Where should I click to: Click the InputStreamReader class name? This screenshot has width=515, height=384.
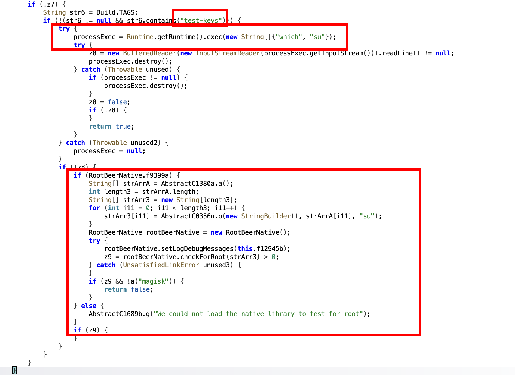coord(228,53)
